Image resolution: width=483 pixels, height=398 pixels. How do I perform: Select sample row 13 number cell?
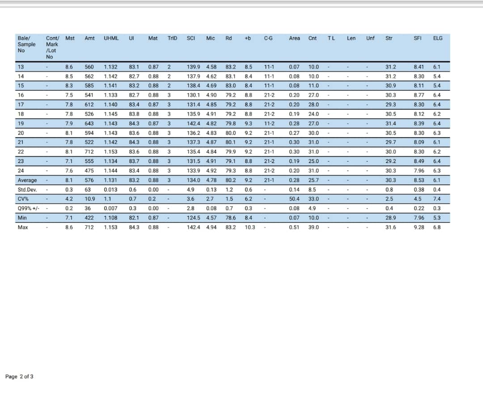click(21, 67)
